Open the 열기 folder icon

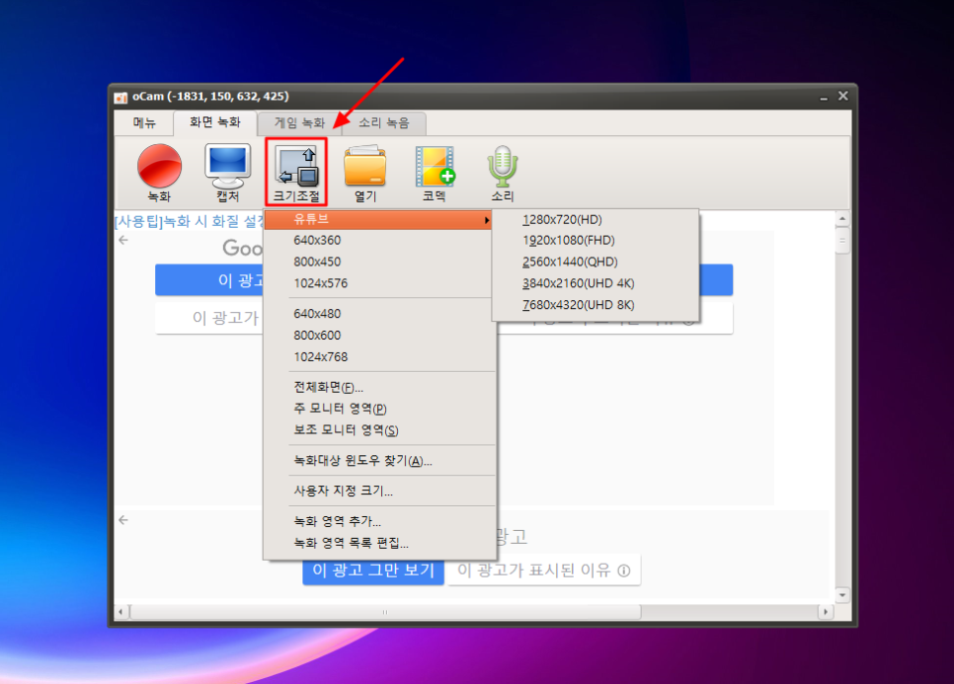point(365,172)
